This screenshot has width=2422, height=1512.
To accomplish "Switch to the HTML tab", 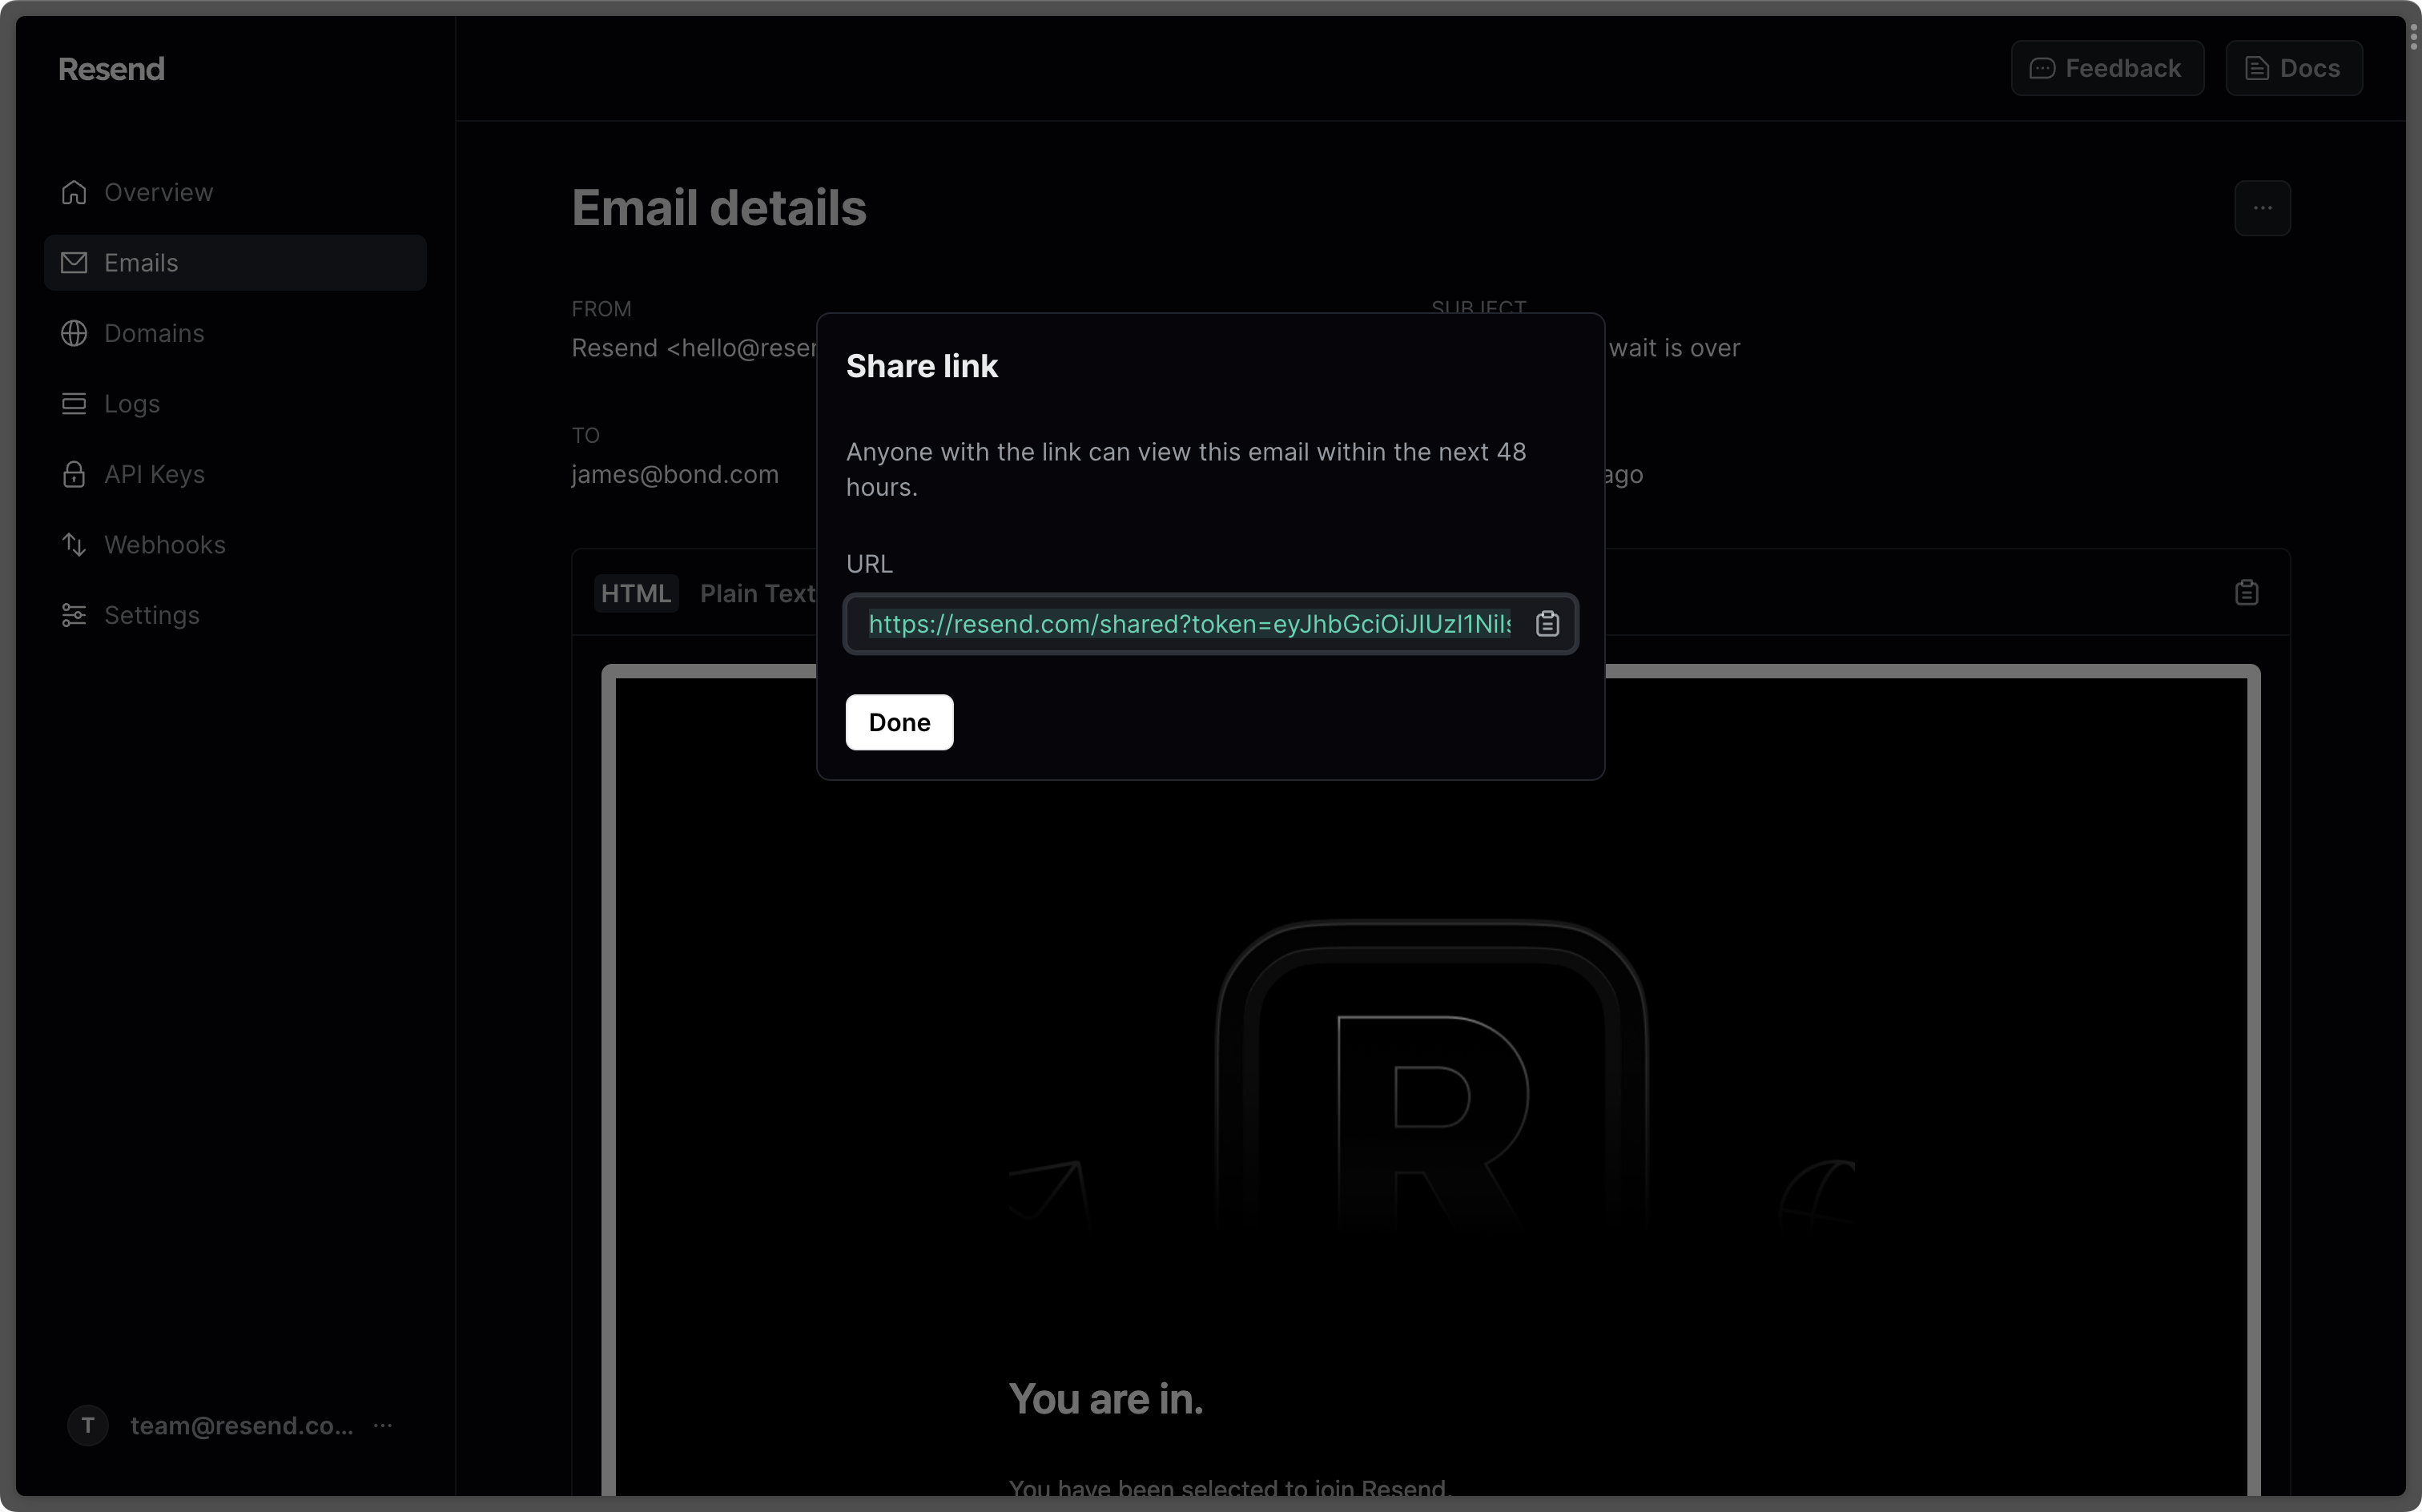I will click(x=636, y=593).
